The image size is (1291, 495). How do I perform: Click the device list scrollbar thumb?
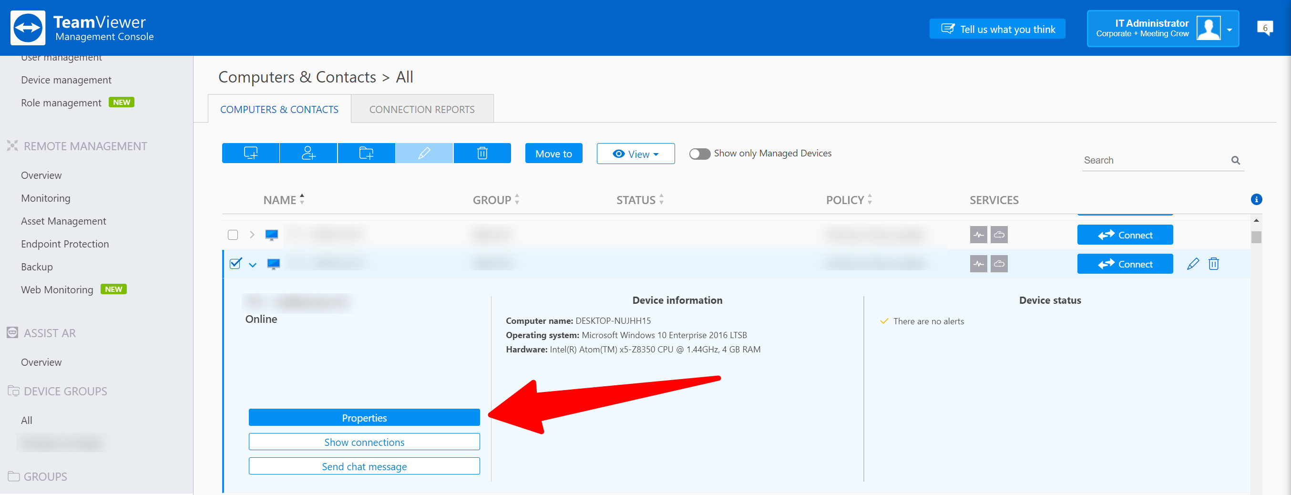(1256, 237)
